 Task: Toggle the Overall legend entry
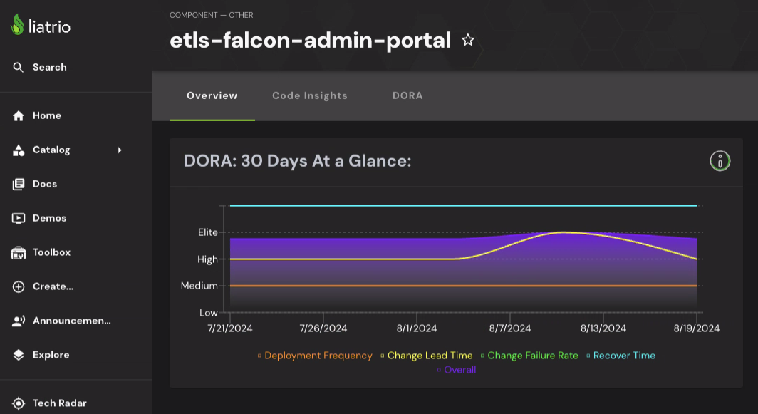(x=457, y=370)
